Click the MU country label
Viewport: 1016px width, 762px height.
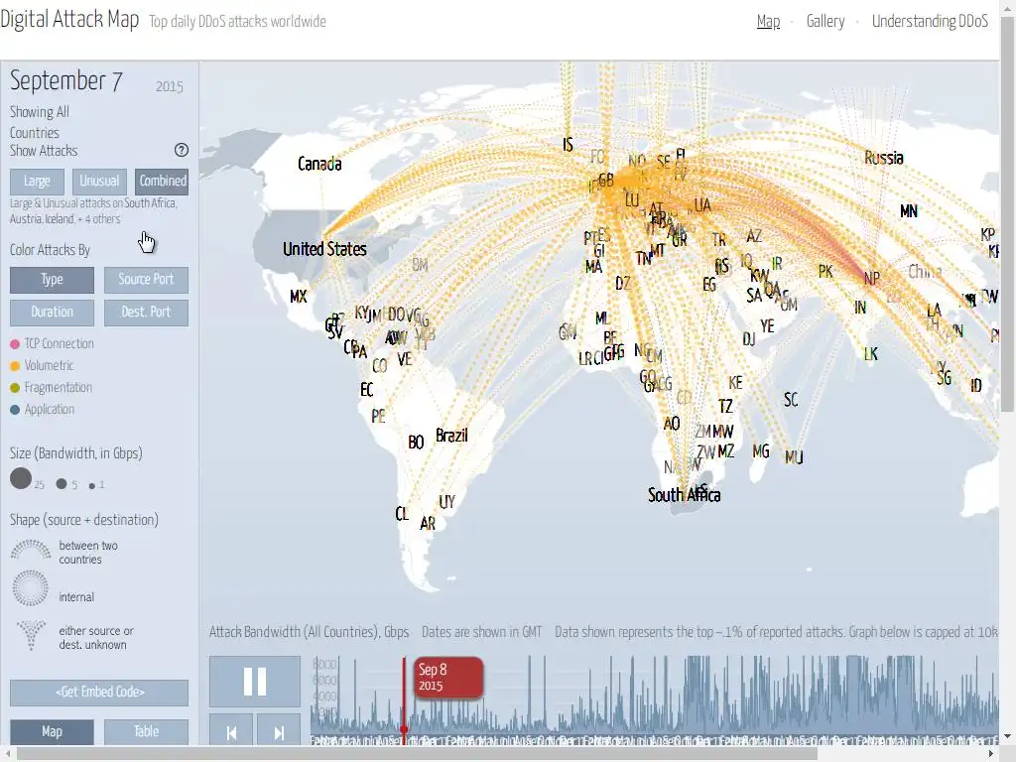[x=794, y=457]
